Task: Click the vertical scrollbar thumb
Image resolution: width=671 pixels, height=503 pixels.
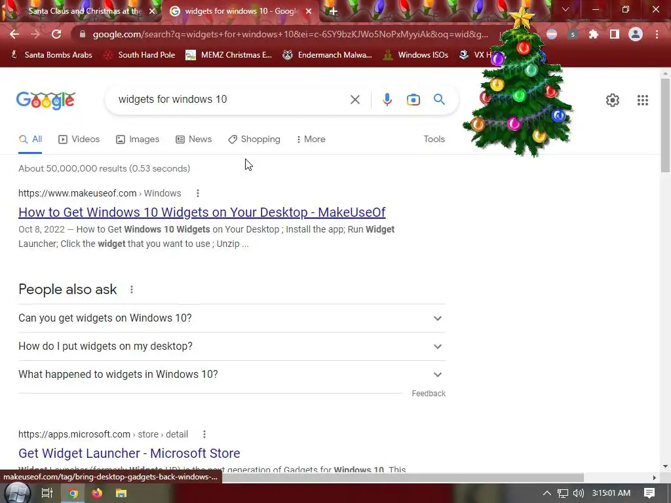Action: pyautogui.click(x=665, y=125)
